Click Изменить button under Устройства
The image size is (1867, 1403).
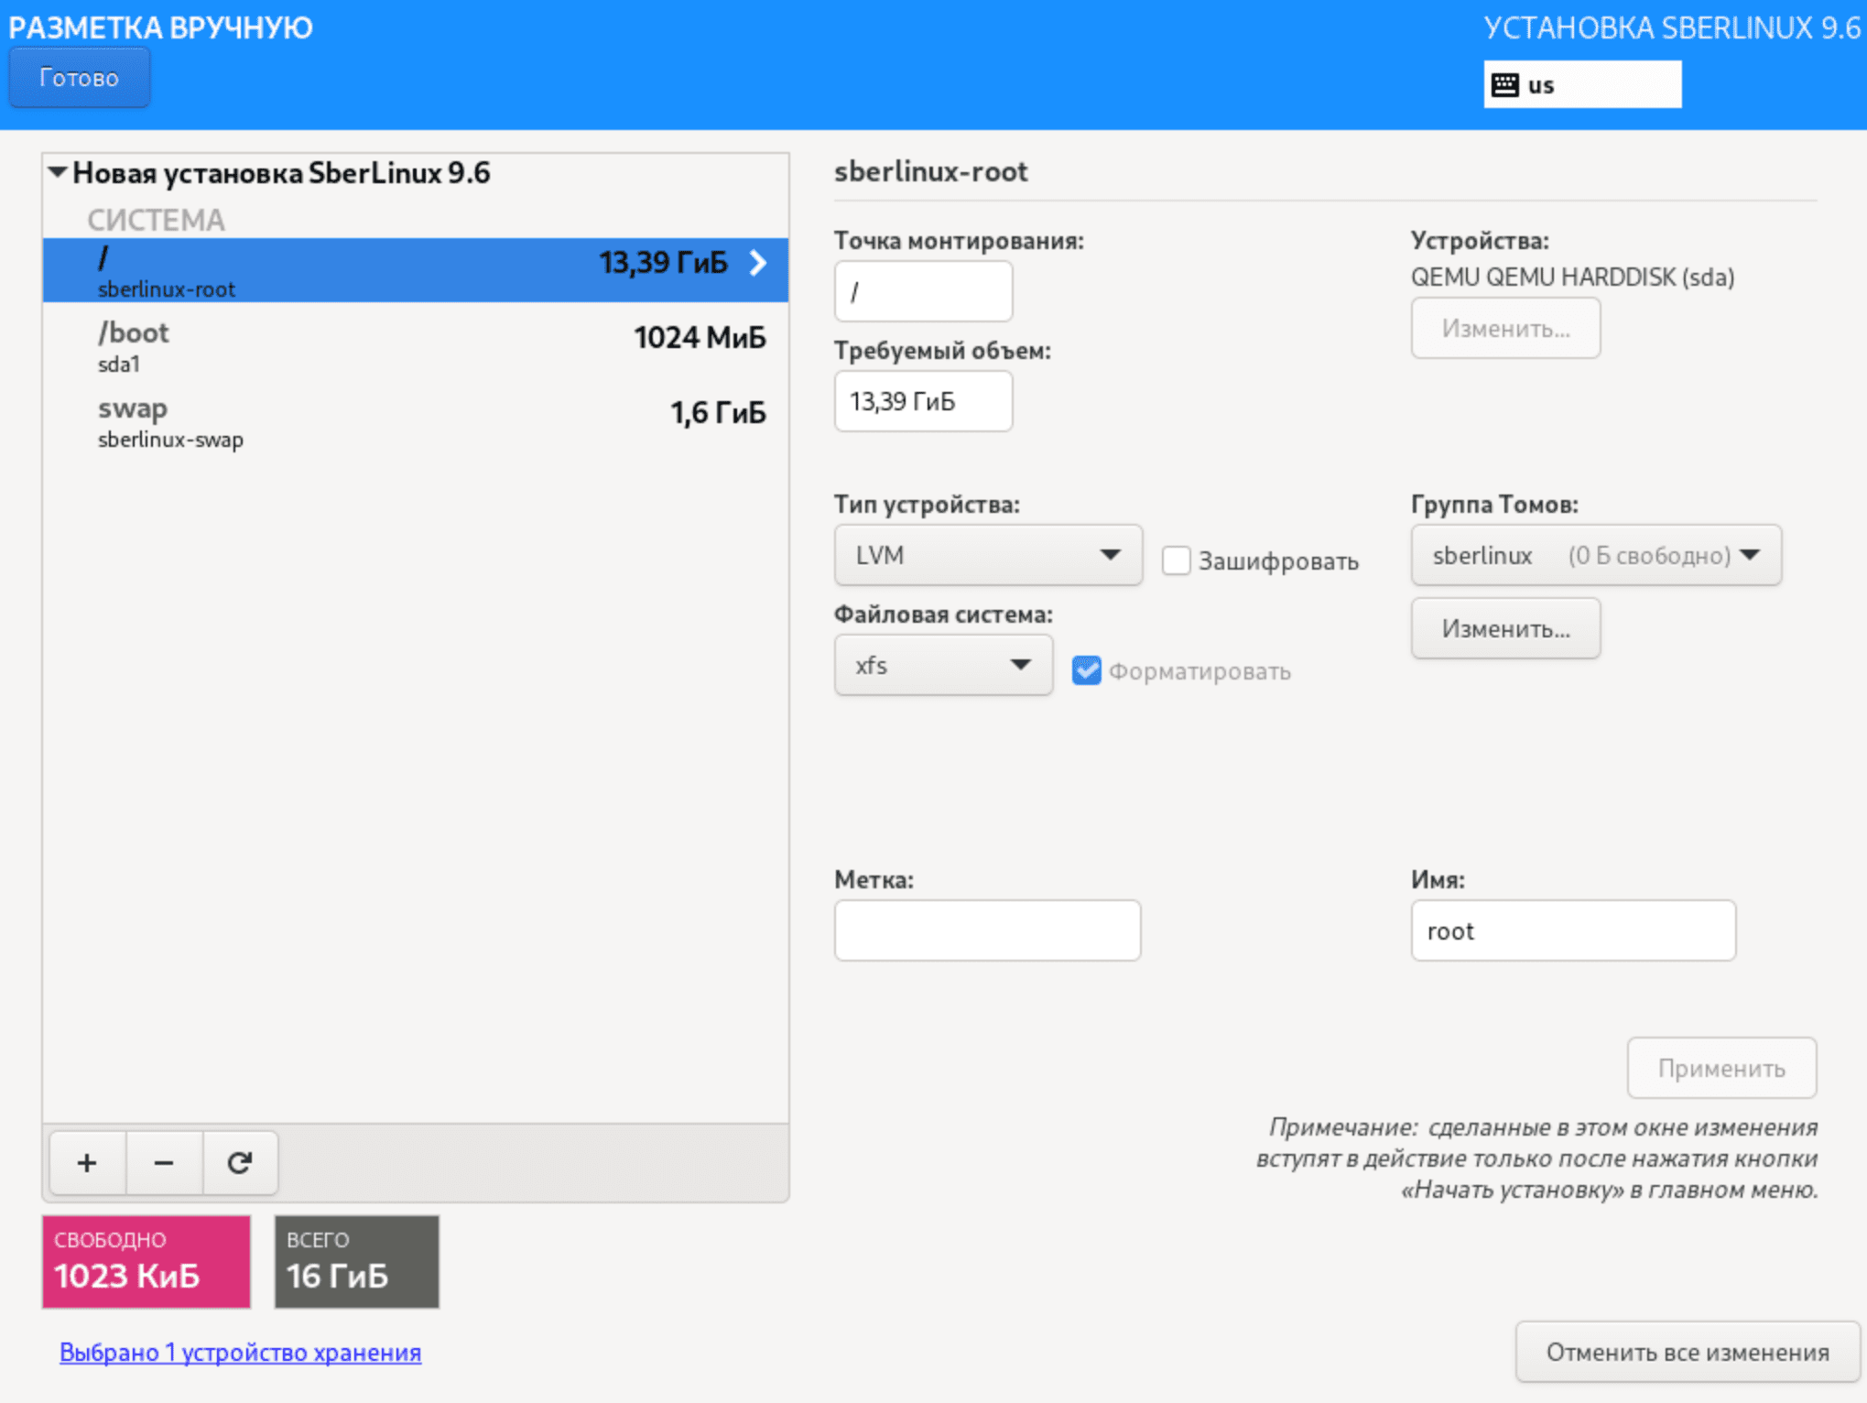click(1505, 328)
